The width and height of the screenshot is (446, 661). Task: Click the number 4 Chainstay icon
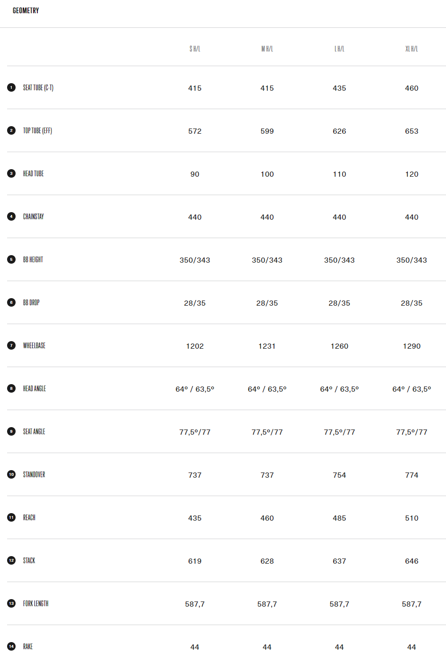click(11, 216)
